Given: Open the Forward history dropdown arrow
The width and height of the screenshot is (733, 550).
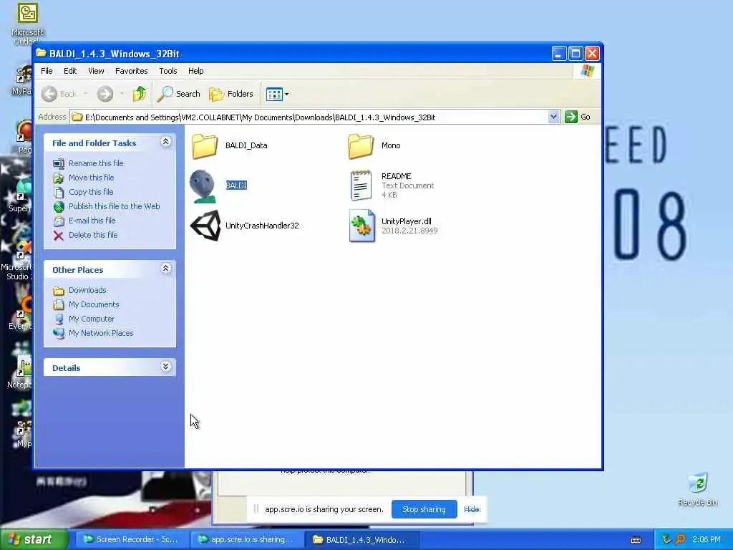Looking at the screenshot, I should [122, 94].
